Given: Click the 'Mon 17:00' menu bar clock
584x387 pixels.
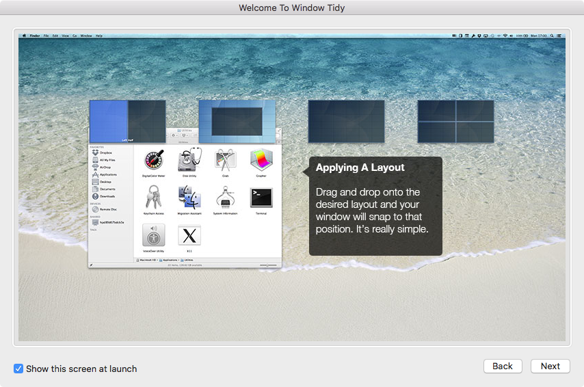Looking at the screenshot, I should click(x=539, y=36).
